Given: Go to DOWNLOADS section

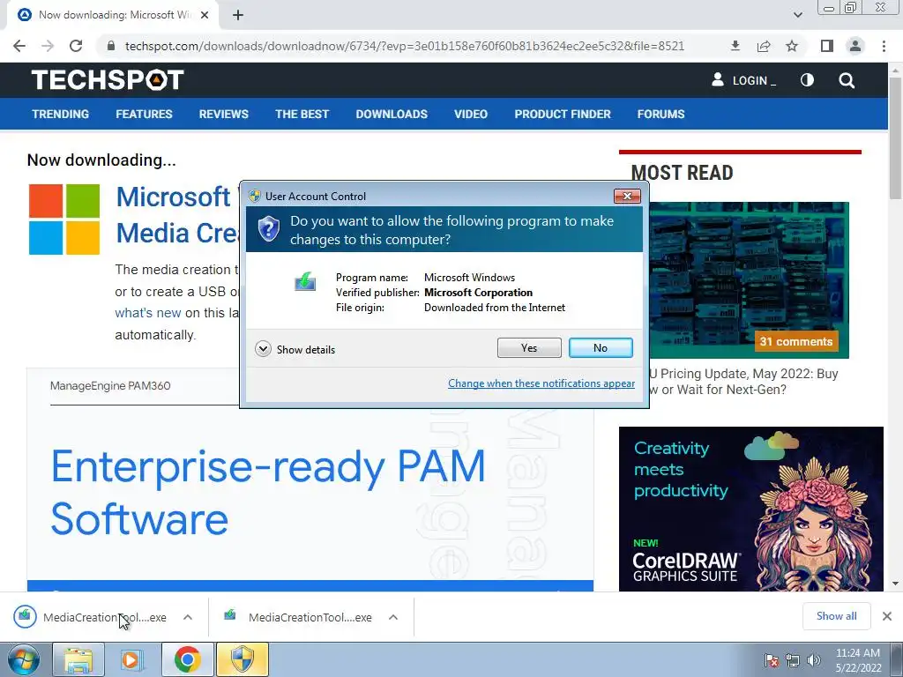Looking at the screenshot, I should pyautogui.click(x=392, y=114).
